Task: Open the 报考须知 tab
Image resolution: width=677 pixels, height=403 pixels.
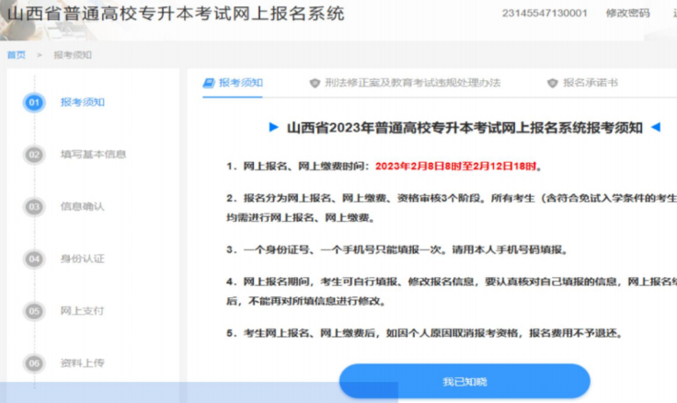Action: (x=233, y=83)
